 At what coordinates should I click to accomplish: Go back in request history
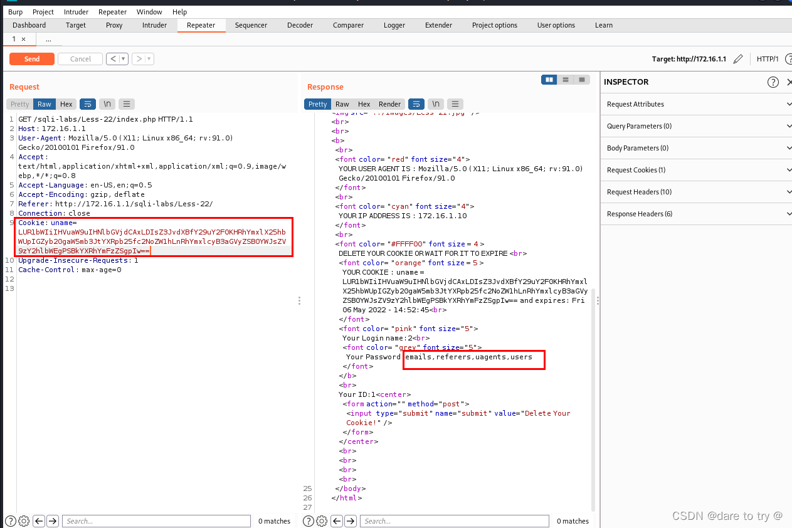[x=113, y=59]
